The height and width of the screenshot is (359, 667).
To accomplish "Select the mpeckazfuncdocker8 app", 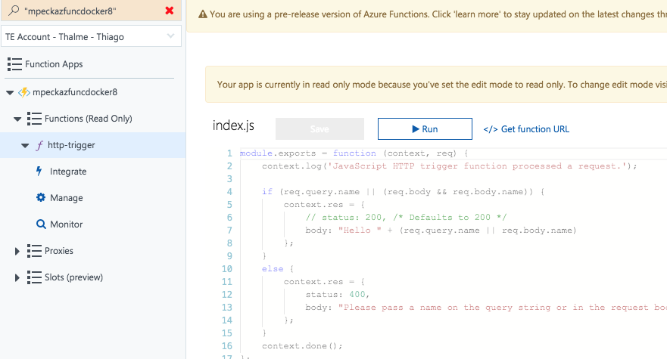I will pyautogui.click(x=75, y=92).
